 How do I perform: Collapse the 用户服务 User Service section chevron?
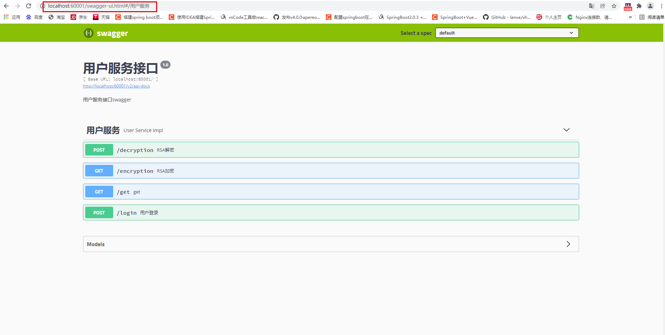566,130
